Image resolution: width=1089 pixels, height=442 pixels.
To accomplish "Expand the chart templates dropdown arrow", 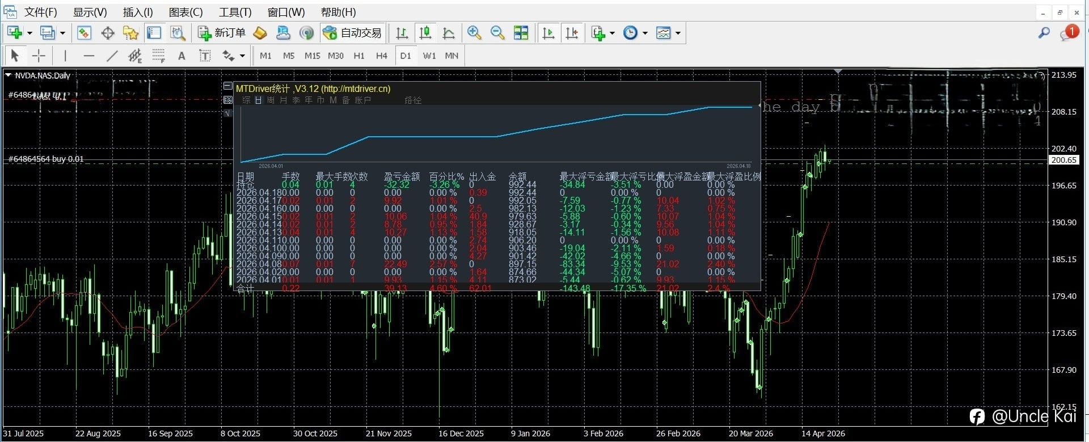I will click(678, 33).
